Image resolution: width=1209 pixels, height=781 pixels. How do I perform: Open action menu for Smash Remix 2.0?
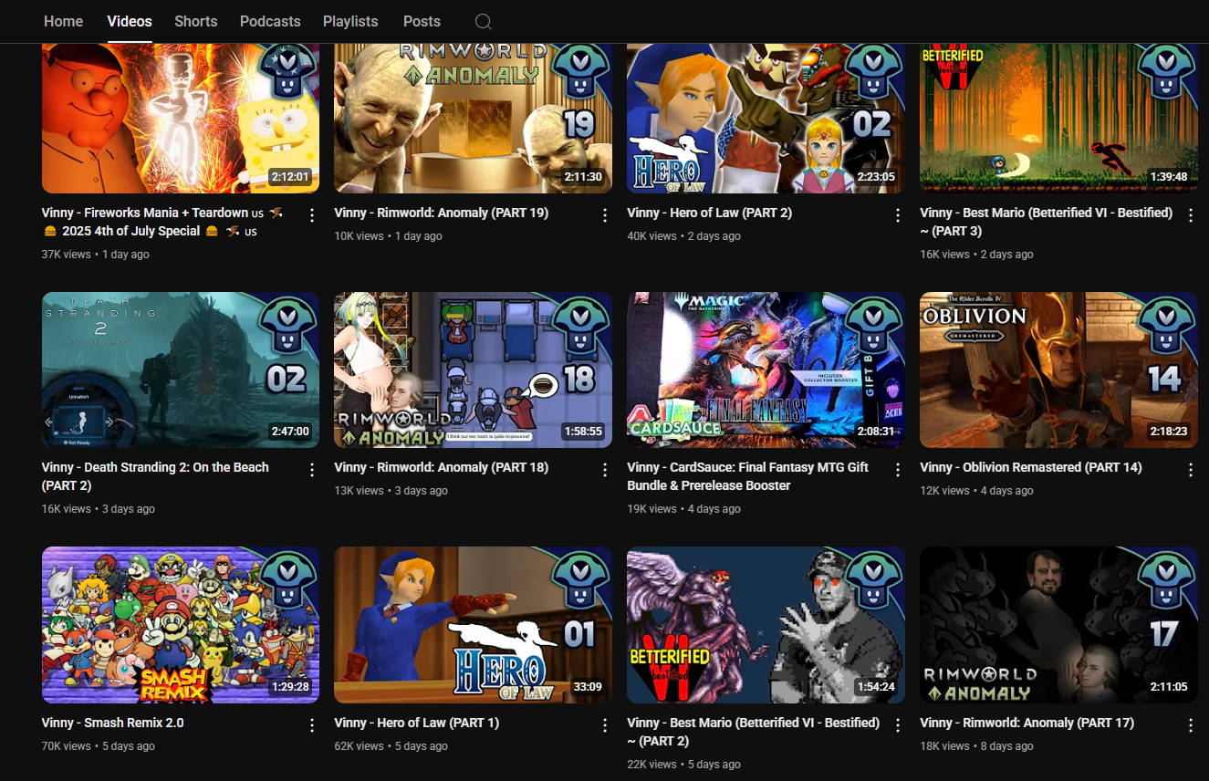click(311, 725)
